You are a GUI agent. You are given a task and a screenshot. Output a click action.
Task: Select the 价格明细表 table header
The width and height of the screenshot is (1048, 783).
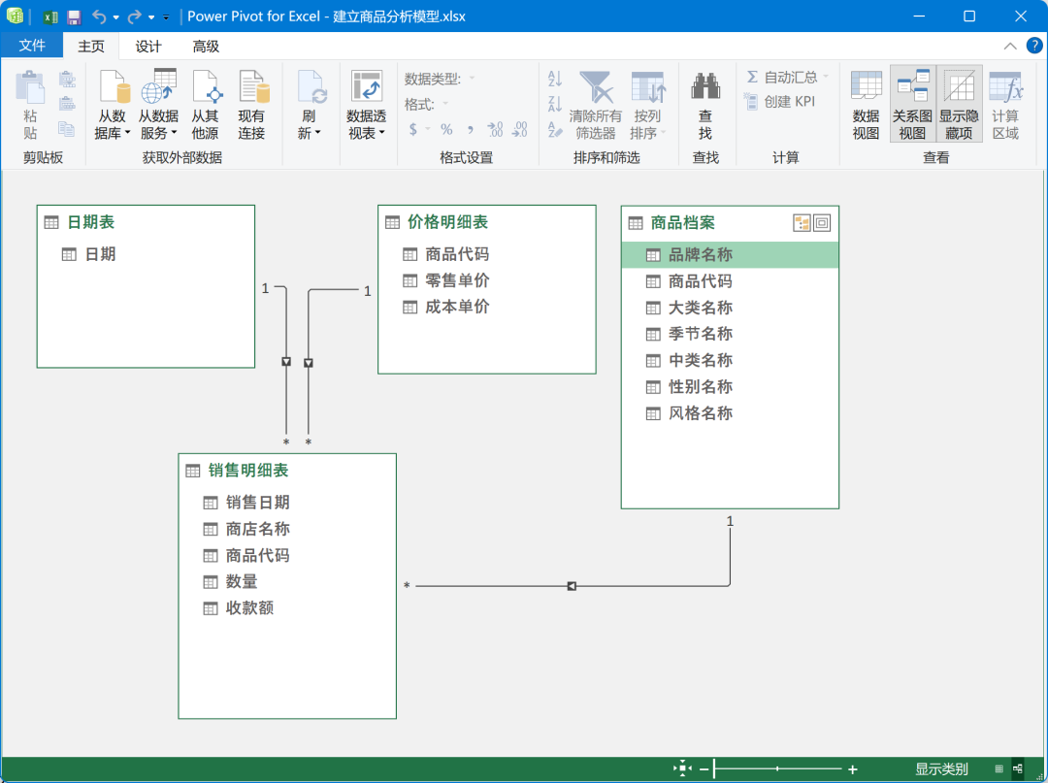click(486, 222)
